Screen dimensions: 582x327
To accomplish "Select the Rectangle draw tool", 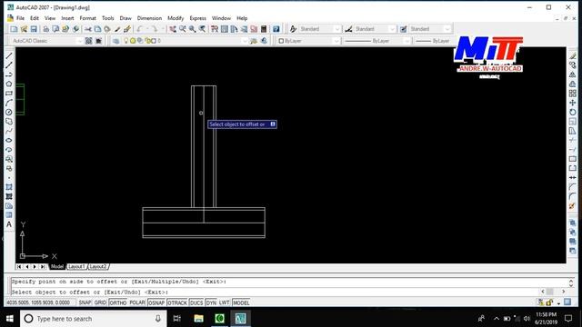I will pos(9,94).
